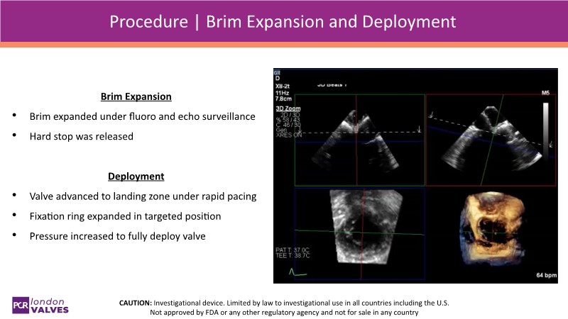Click the 'Hard stop was released' bullet

coord(81,136)
